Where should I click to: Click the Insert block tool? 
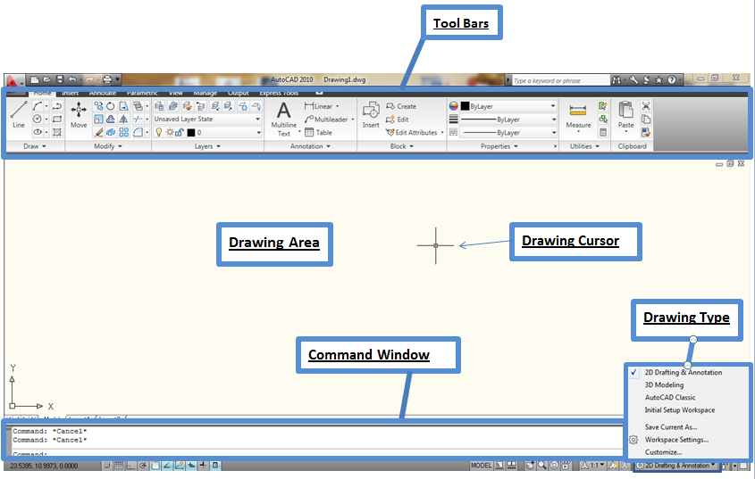point(371,114)
